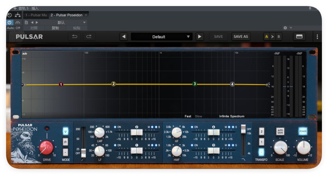Copy A to B with arrow button

[272, 37]
